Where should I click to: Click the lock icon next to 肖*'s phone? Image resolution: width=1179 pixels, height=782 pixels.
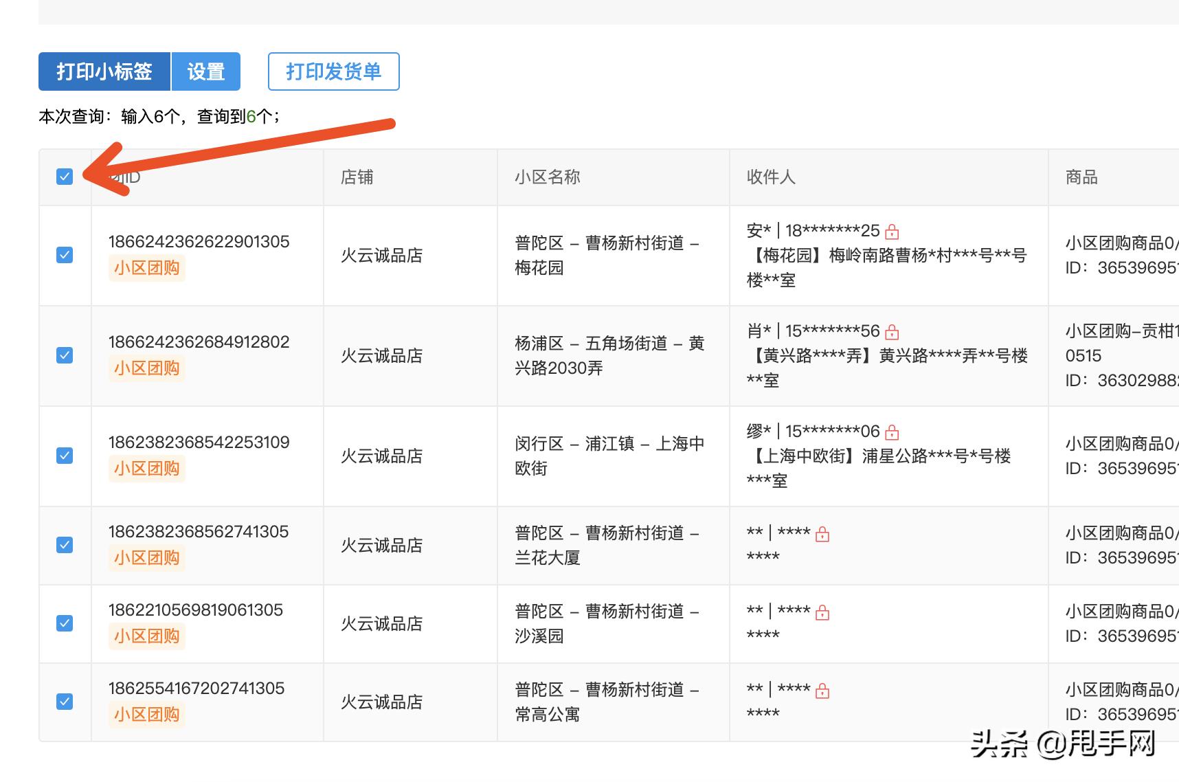(892, 332)
